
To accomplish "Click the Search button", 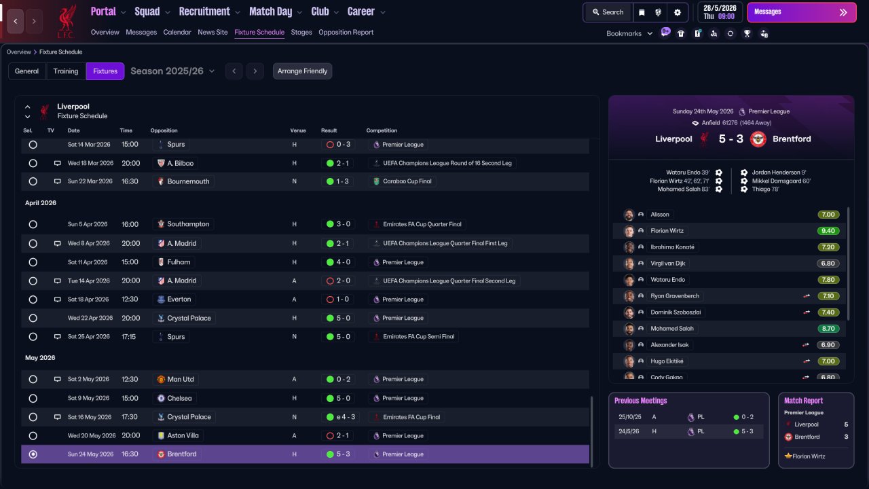I will [x=608, y=12].
